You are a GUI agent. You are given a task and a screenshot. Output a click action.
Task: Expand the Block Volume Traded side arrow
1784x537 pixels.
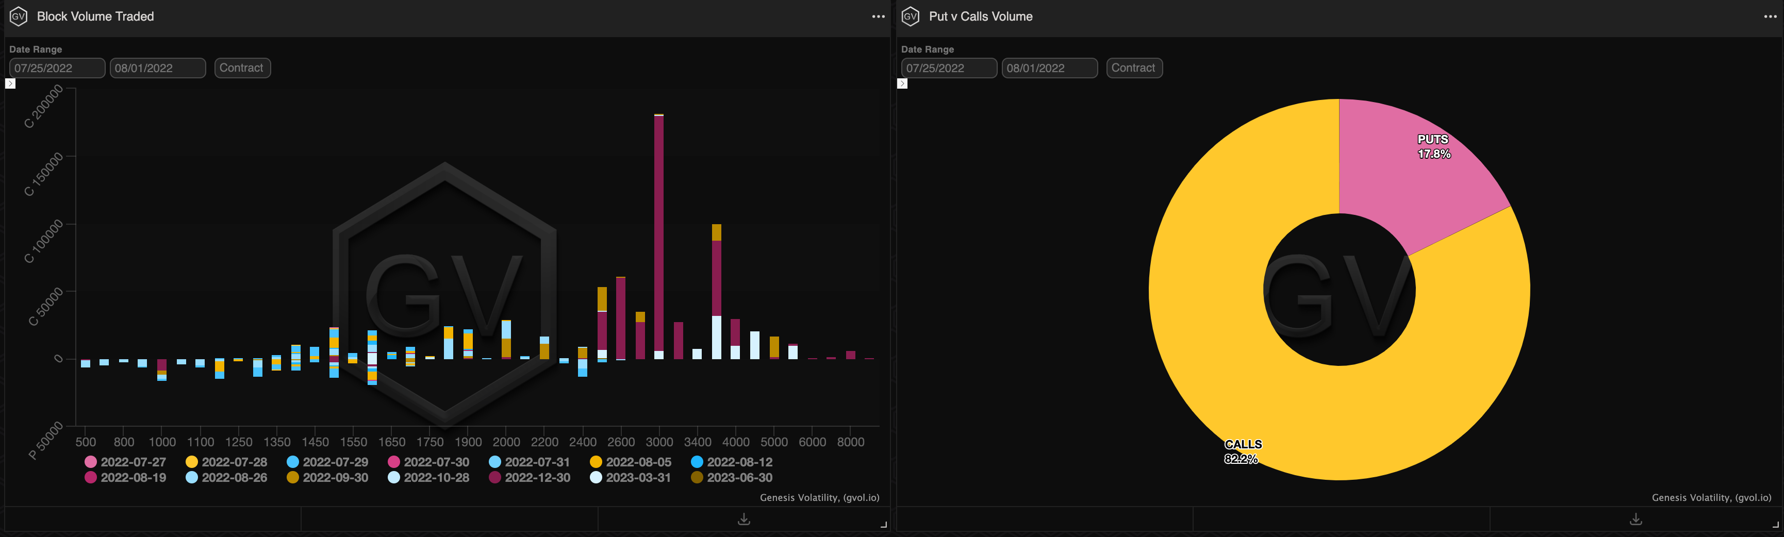pyautogui.click(x=10, y=83)
